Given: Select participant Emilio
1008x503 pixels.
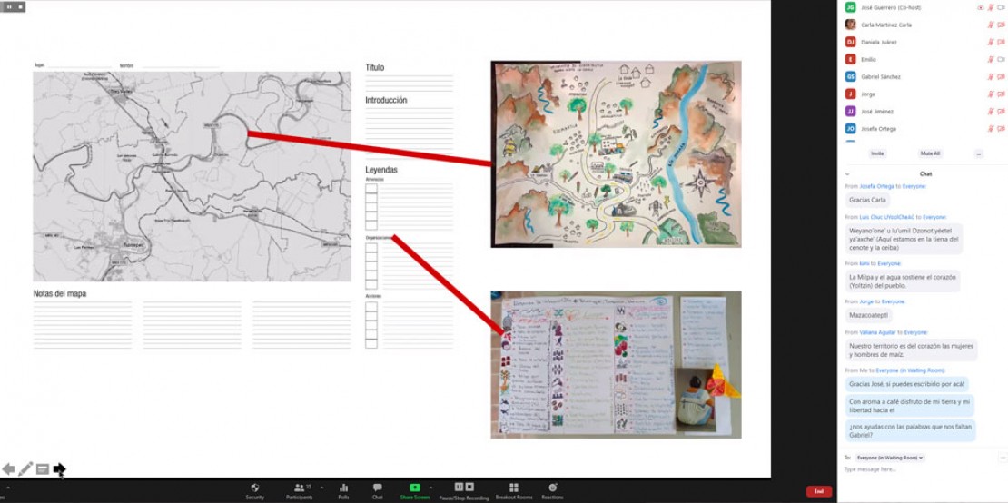Looking at the screenshot, I should coord(924,59).
